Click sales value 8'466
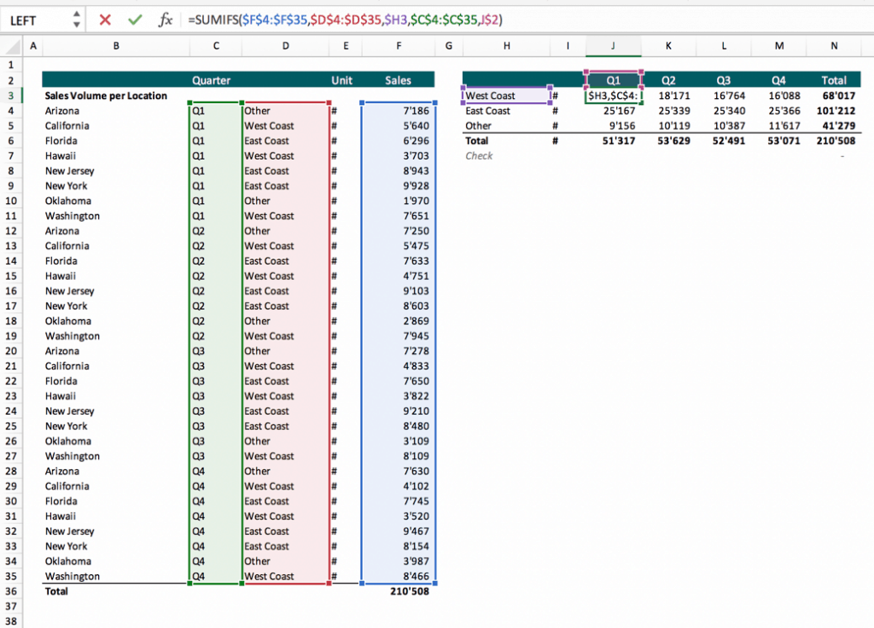Viewport: 874px width, 628px height. (x=416, y=576)
